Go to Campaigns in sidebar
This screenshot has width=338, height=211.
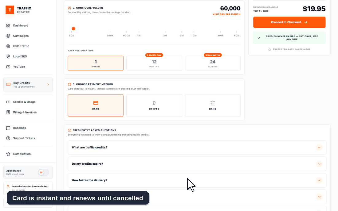[28, 36]
